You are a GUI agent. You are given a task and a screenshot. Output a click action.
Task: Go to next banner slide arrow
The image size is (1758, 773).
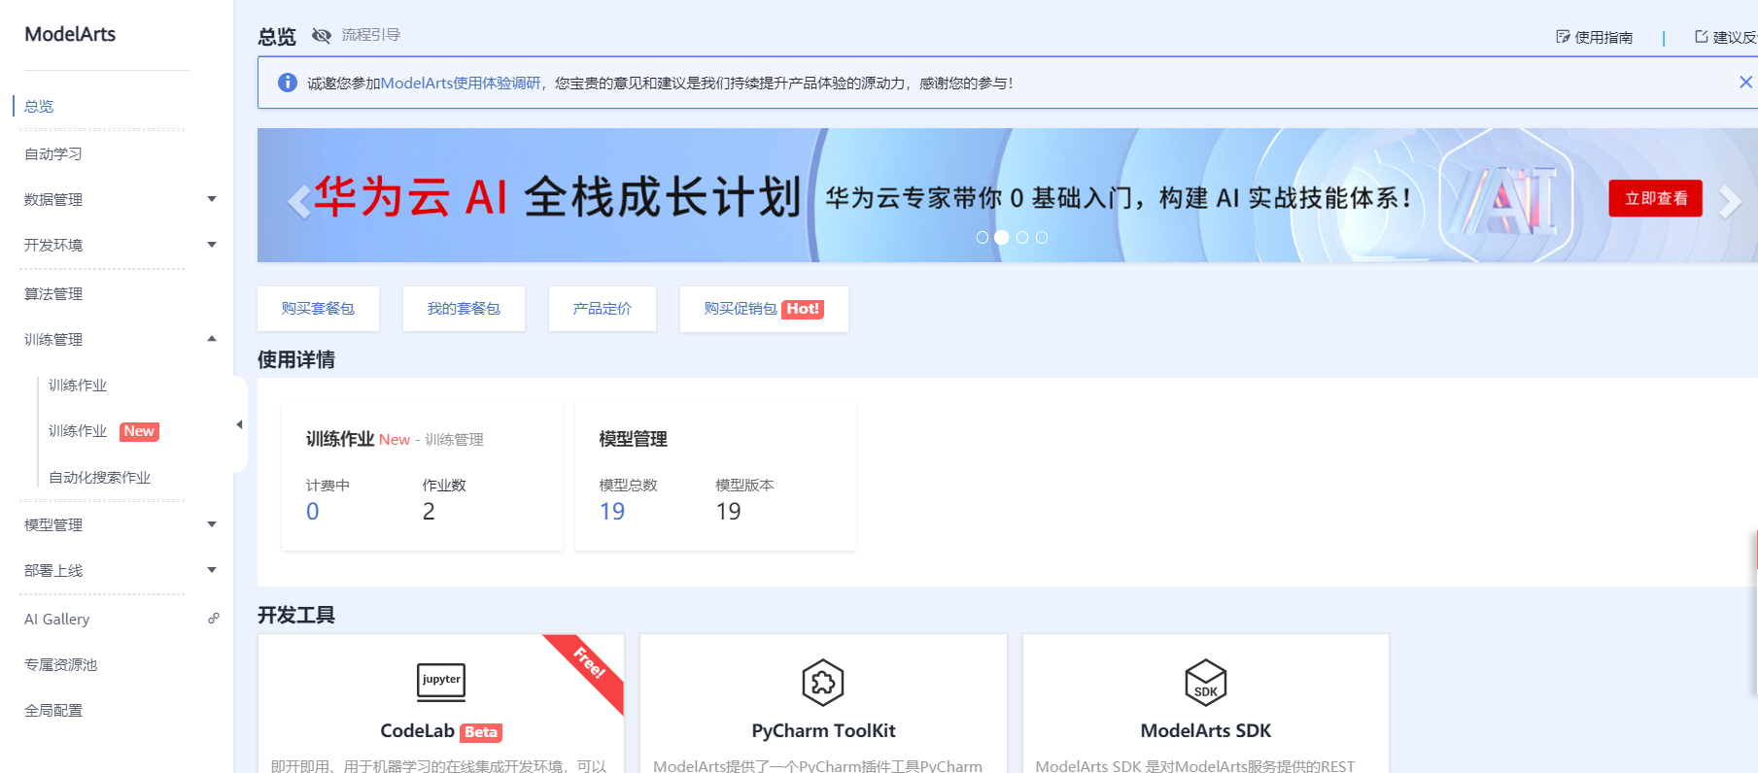click(x=1730, y=201)
